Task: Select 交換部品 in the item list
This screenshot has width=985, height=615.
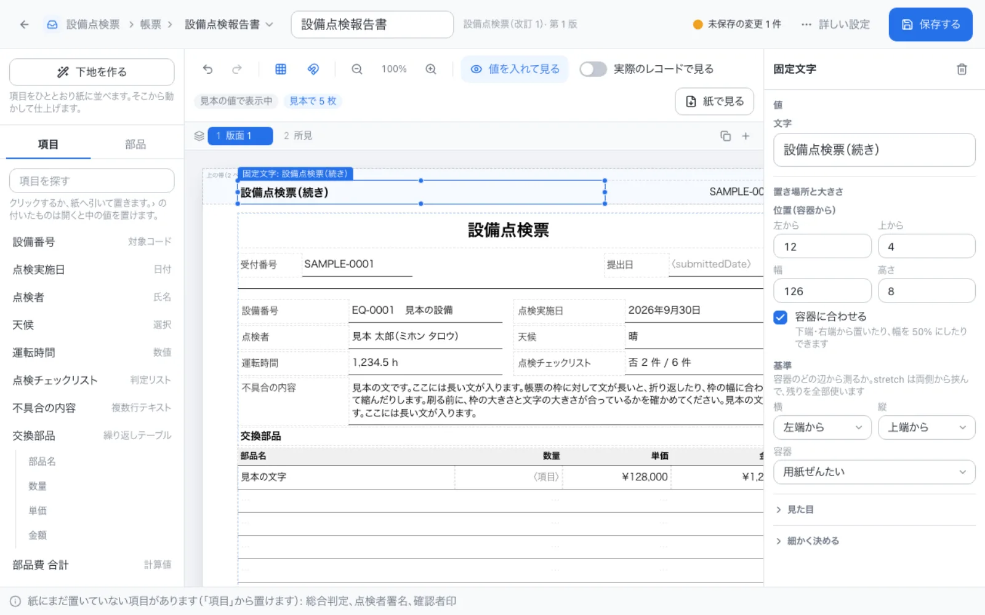Action: (92, 435)
